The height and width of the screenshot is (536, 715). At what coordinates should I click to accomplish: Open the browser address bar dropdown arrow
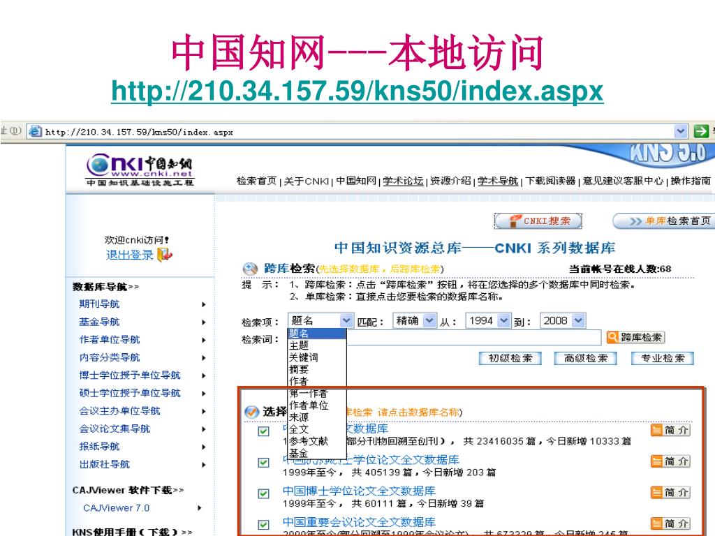click(680, 131)
